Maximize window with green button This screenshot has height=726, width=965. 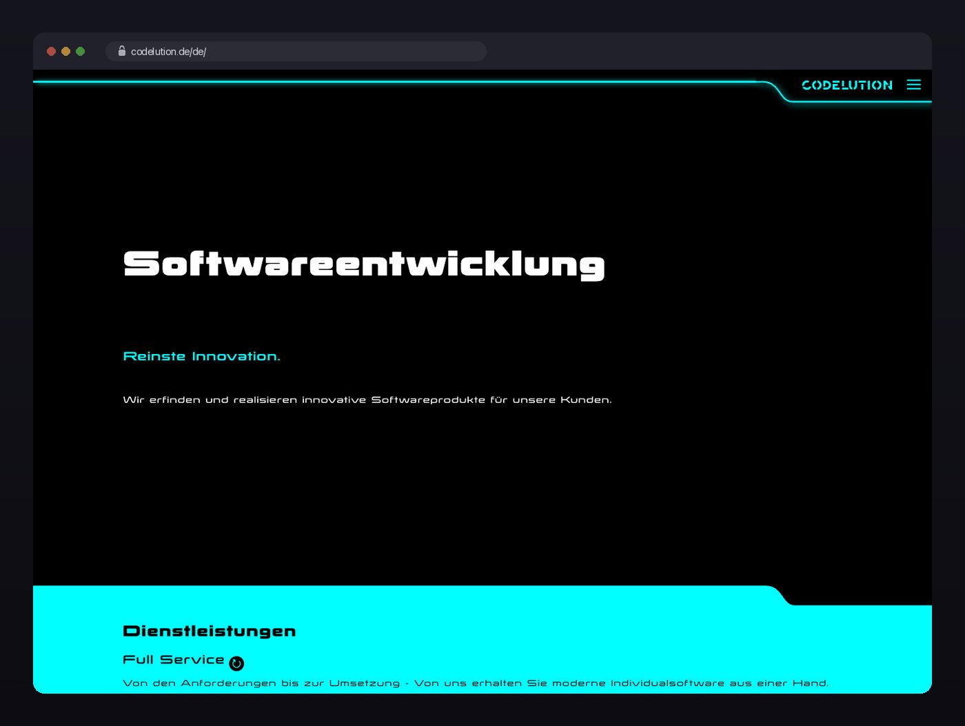point(80,52)
